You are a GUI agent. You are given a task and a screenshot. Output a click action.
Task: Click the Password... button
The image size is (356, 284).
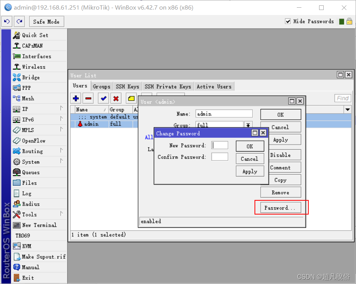[281, 207]
